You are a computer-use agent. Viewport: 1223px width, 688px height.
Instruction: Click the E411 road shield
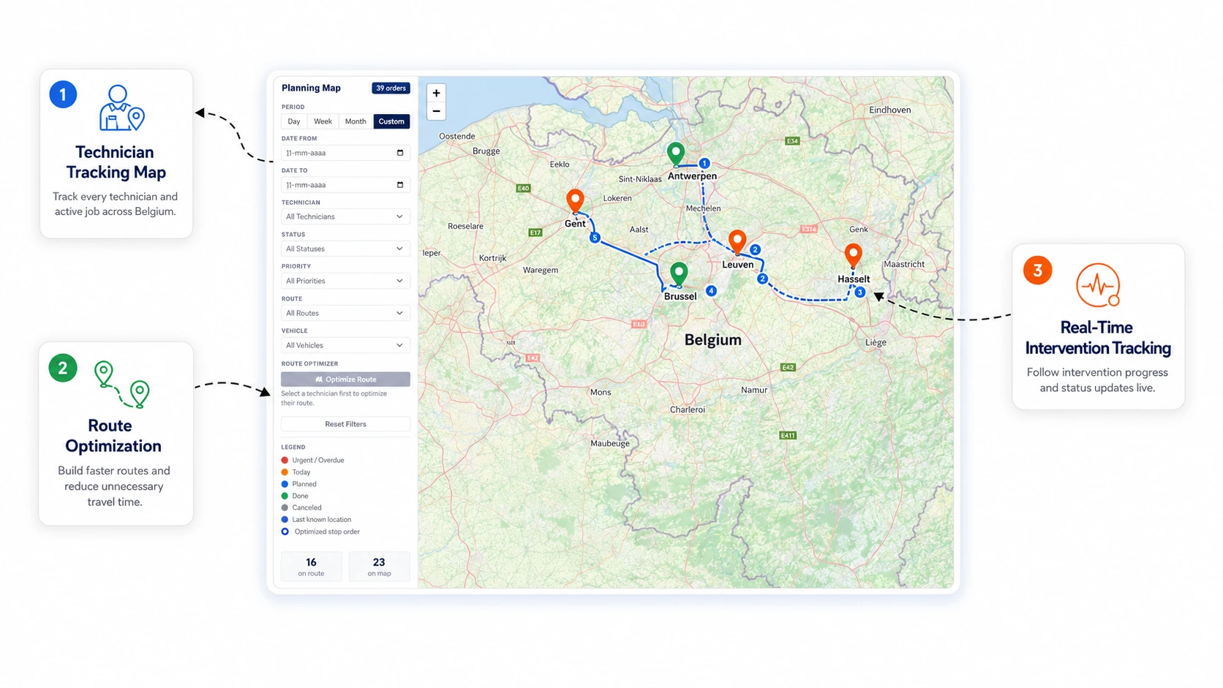pyautogui.click(x=788, y=436)
